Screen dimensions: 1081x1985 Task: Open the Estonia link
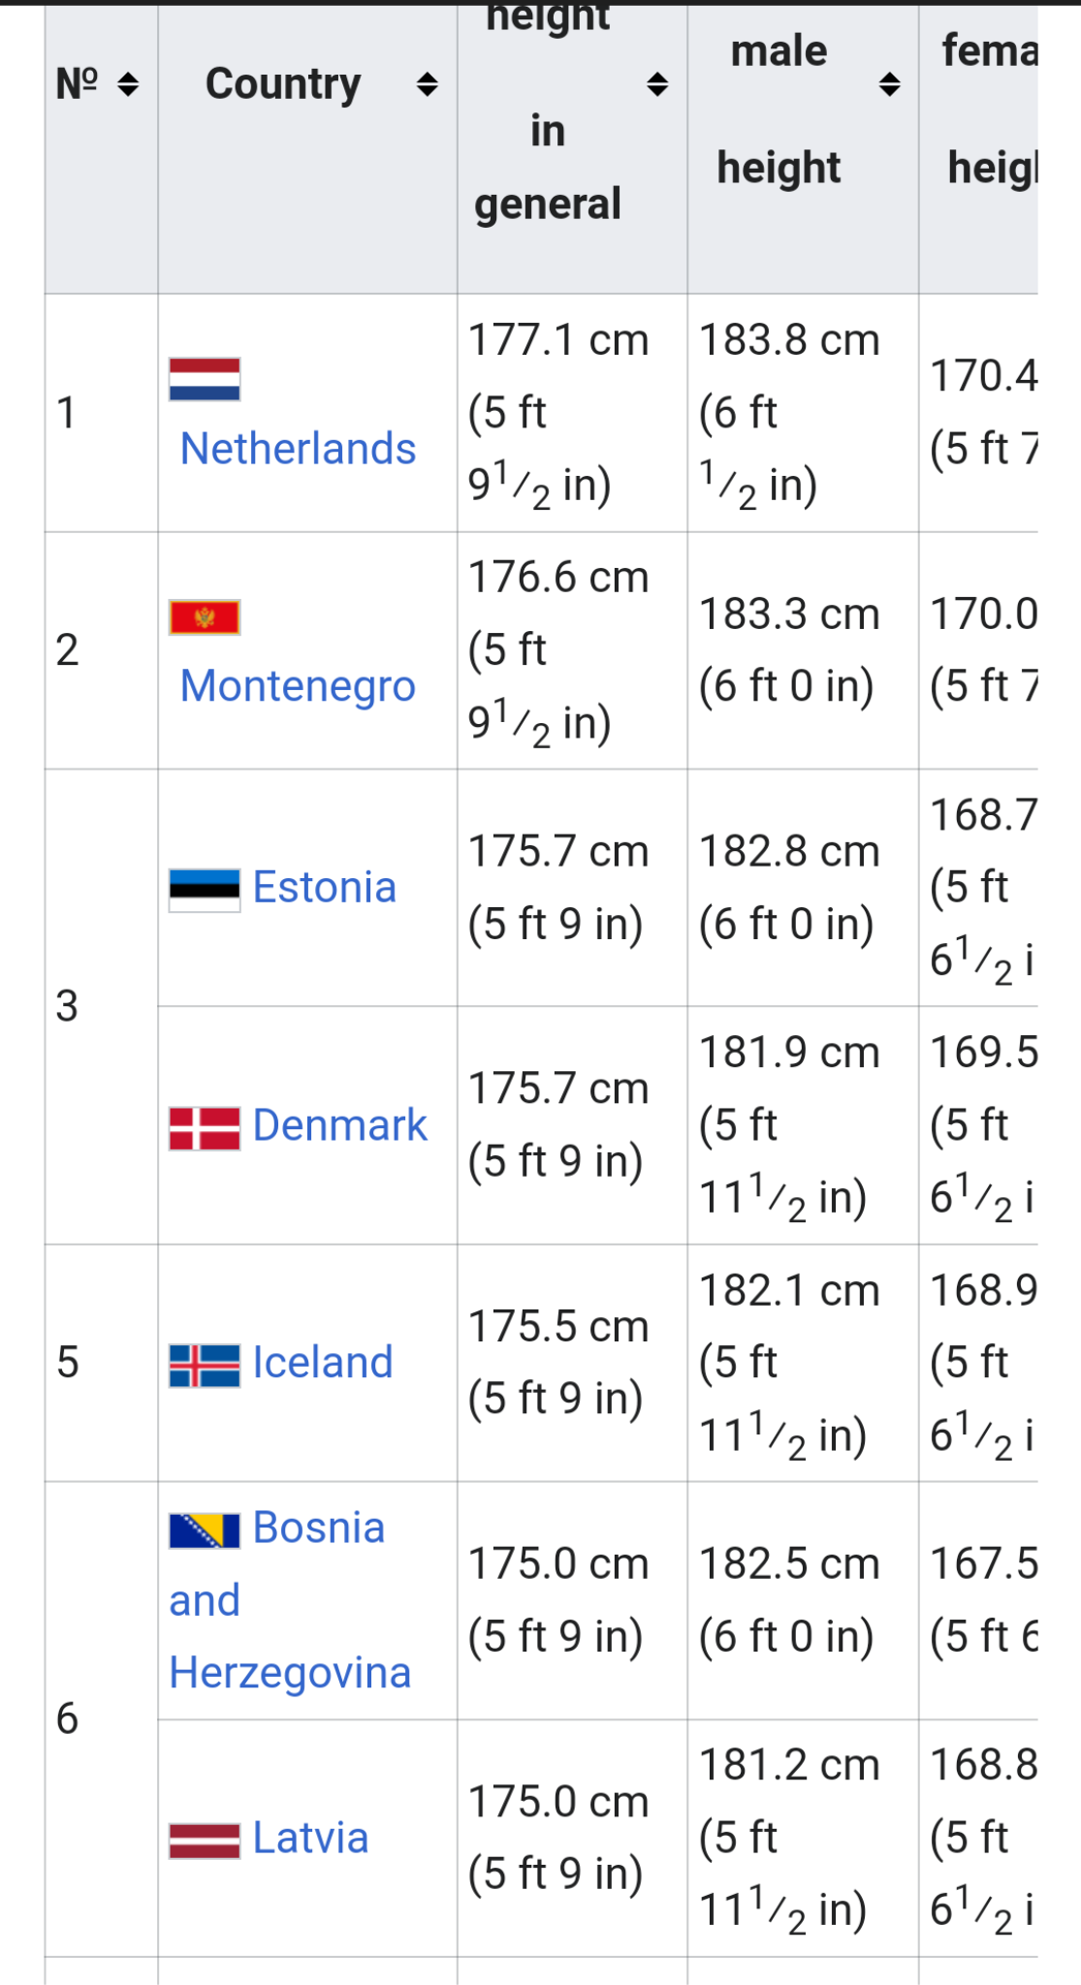pyautogui.click(x=325, y=888)
